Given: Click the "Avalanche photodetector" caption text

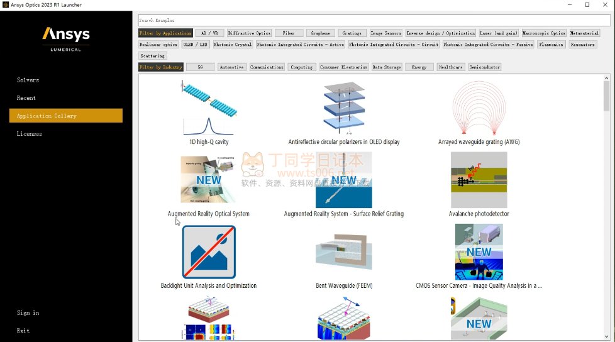Looking at the screenshot, I should coord(479,214).
